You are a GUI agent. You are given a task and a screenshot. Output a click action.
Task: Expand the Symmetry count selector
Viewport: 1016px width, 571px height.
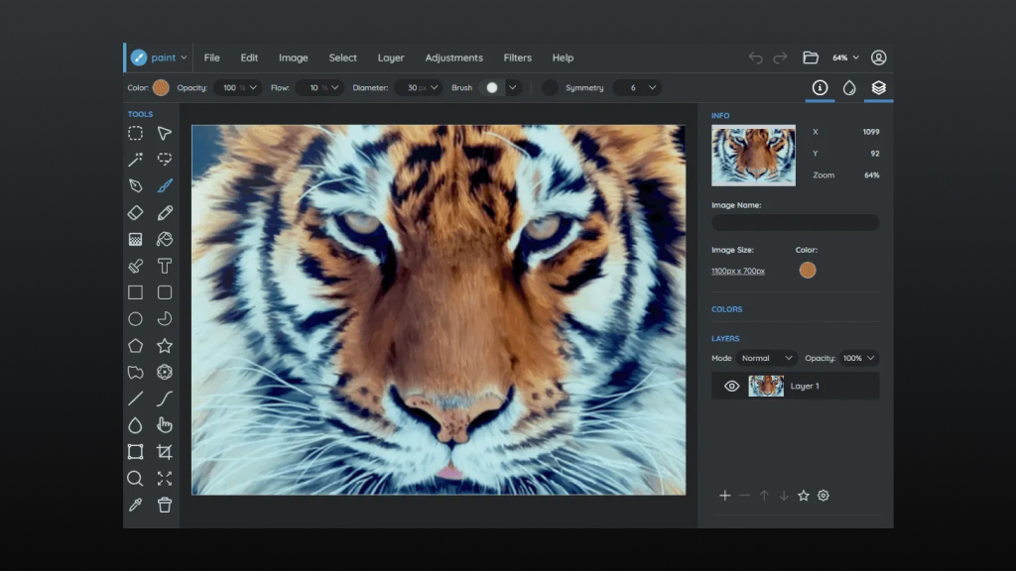pyautogui.click(x=637, y=87)
